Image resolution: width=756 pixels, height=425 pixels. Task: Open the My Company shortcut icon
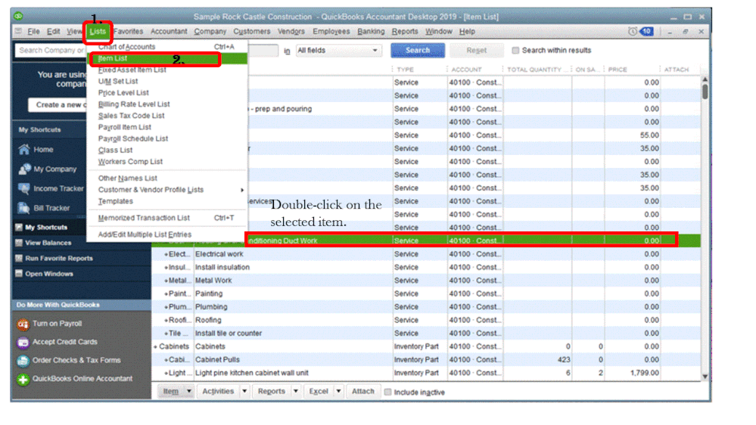tap(23, 169)
